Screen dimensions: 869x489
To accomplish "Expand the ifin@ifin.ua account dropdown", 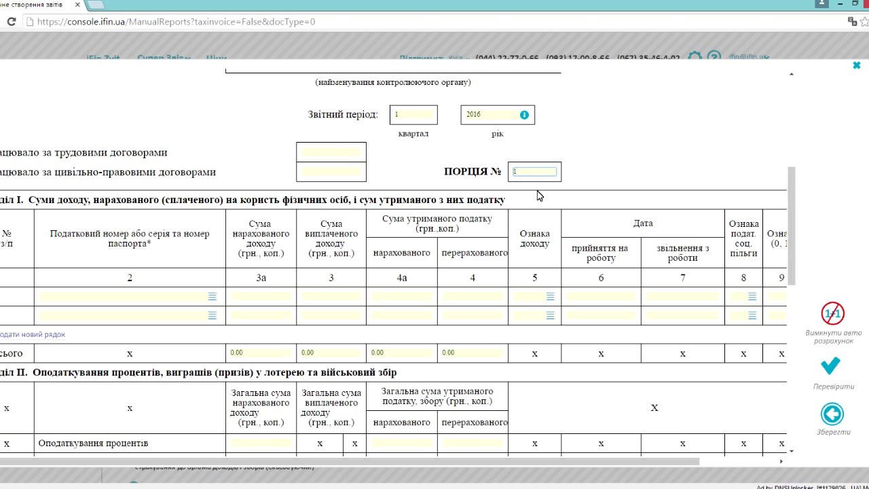I will pos(750,57).
